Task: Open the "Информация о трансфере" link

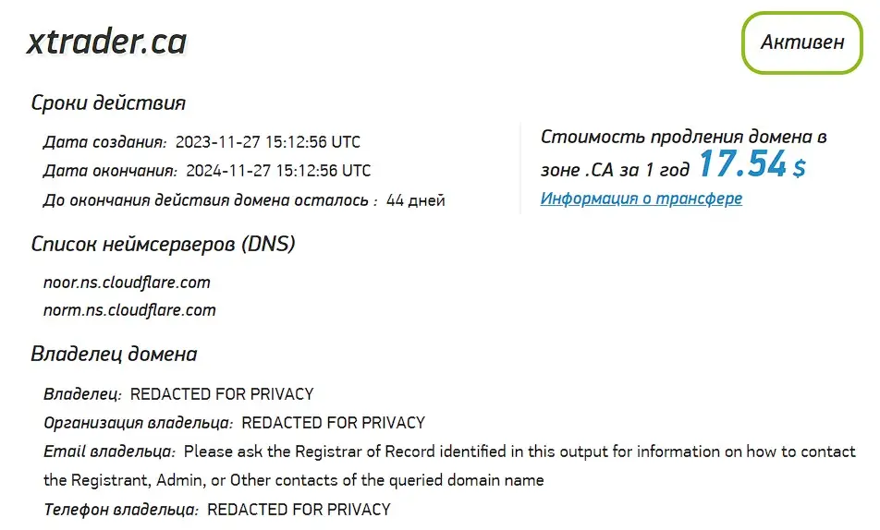Action: click(x=641, y=199)
